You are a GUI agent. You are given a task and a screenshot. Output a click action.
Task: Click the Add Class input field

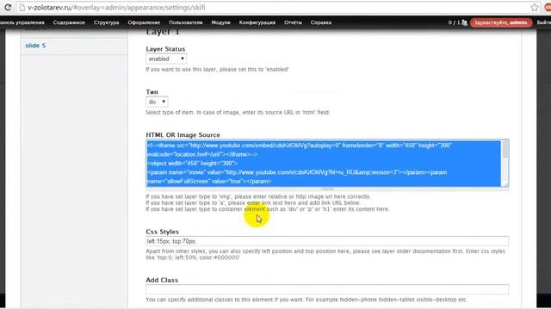327,289
